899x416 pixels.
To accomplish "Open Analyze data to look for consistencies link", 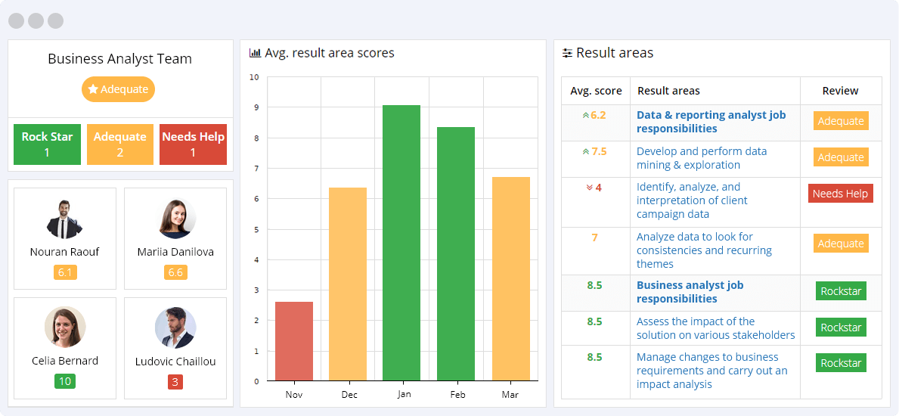I will click(704, 250).
